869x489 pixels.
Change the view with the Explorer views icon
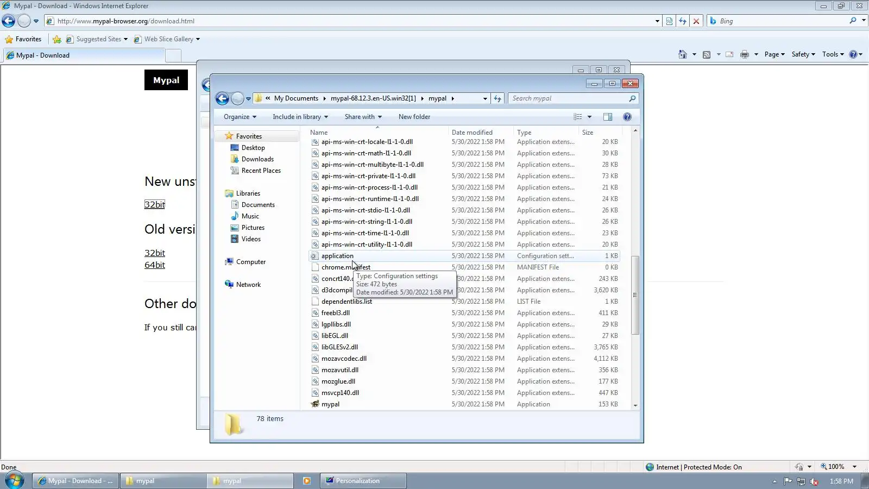[x=578, y=117]
